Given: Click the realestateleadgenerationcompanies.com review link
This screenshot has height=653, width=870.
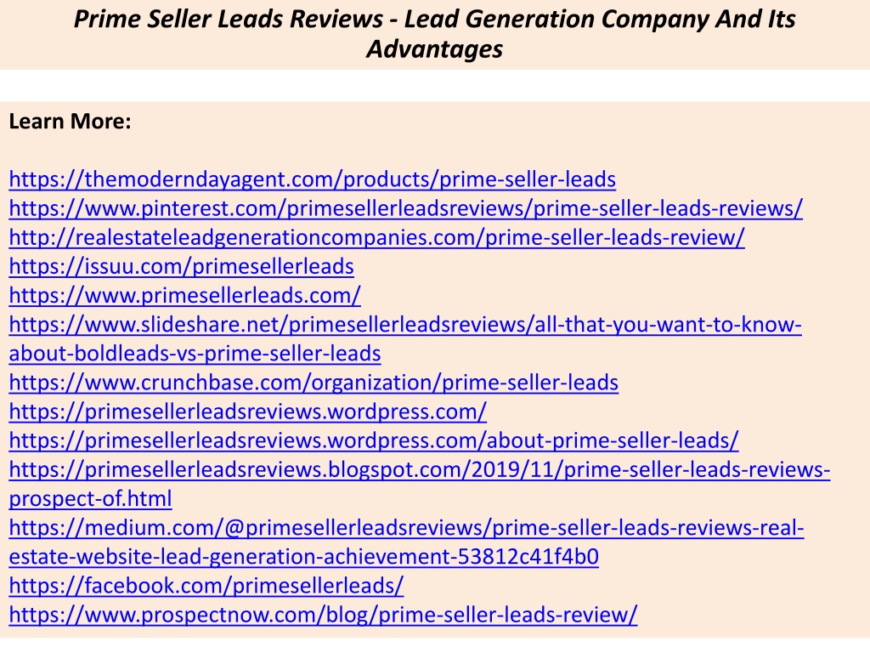Looking at the screenshot, I should pyautogui.click(x=376, y=237).
